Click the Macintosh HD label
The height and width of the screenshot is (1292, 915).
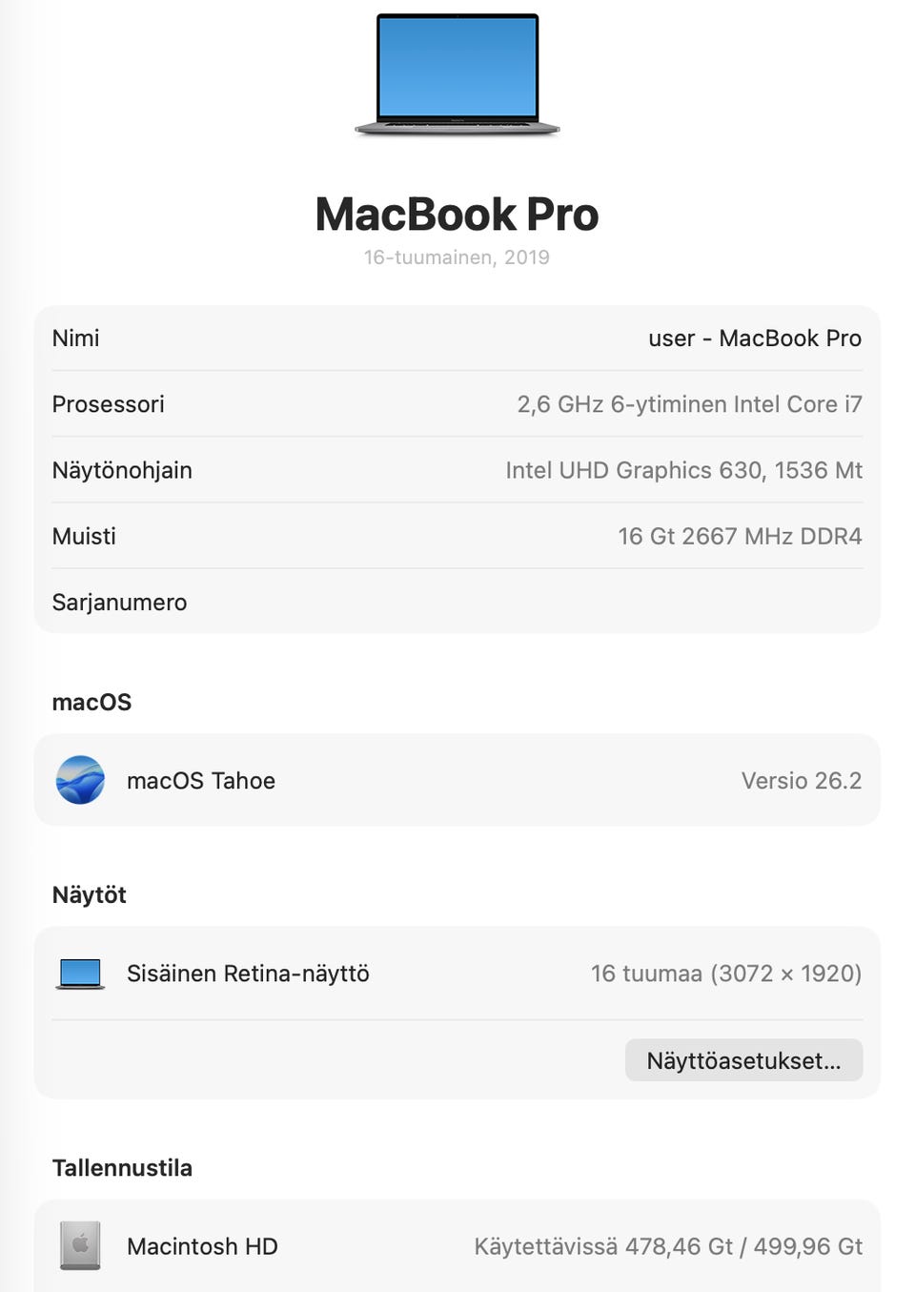(202, 1246)
